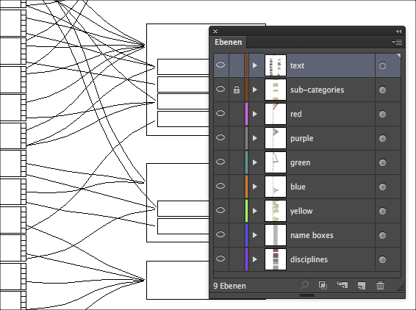The image size is (416, 310).
Task: Select the blue layer by name
Action: click(x=298, y=187)
